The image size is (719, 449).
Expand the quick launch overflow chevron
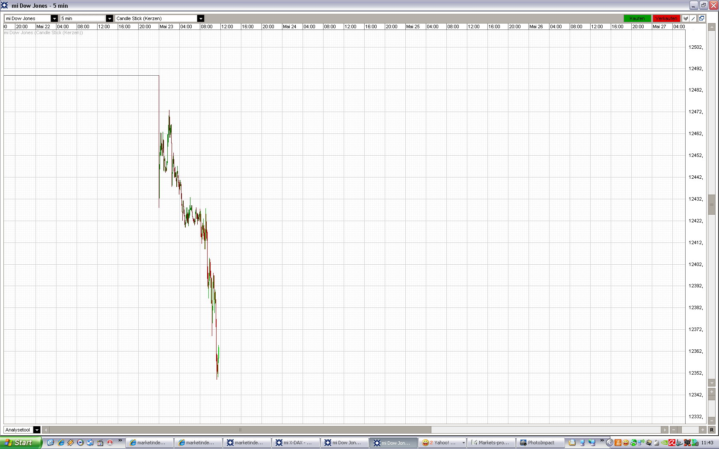120,440
